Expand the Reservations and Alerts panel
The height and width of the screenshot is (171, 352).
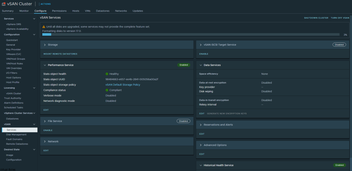(201, 125)
